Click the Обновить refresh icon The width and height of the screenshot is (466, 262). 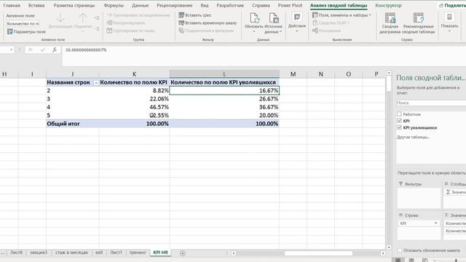click(254, 18)
